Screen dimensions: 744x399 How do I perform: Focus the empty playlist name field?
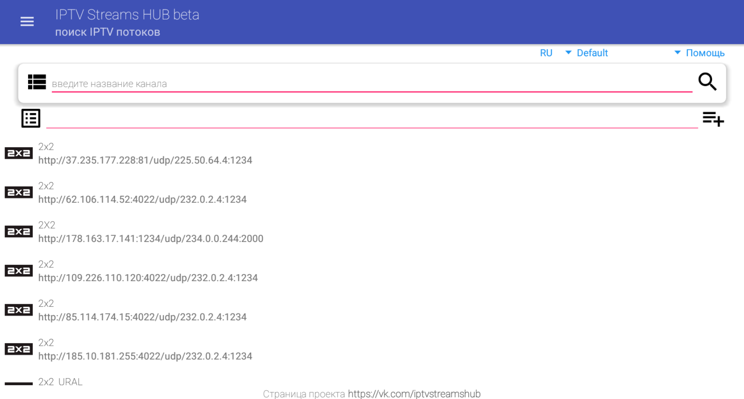pyautogui.click(x=372, y=119)
